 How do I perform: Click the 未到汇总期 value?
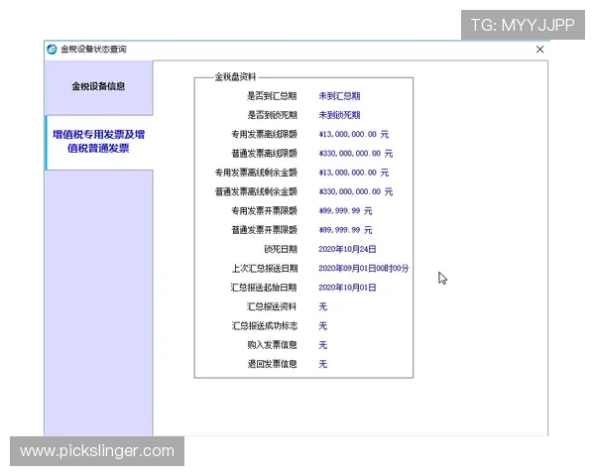[x=339, y=96]
